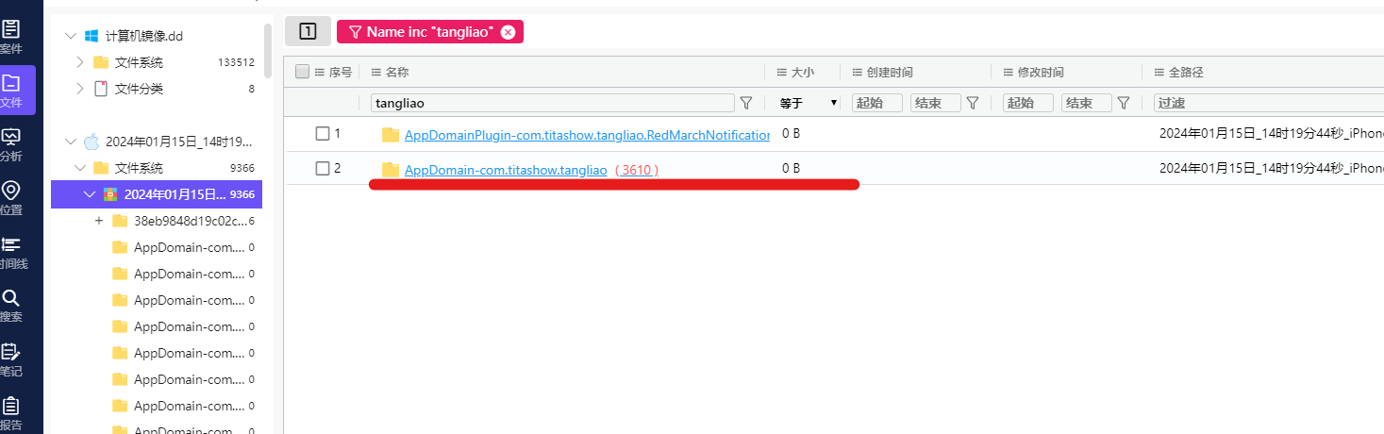Collapse the highlighted 2024年01月15日 9366 node
This screenshot has height=434, width=1384.
click(x=90, y=194)
